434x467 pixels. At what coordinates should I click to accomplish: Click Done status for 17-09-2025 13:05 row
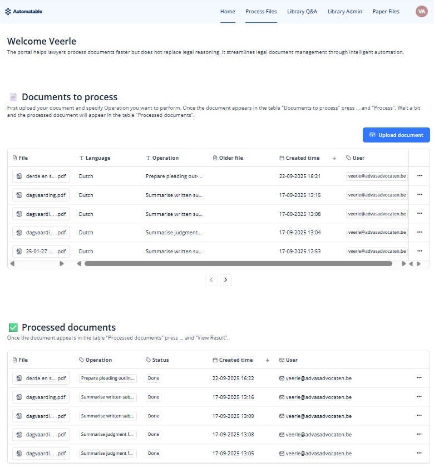click(x=154, y=453)
